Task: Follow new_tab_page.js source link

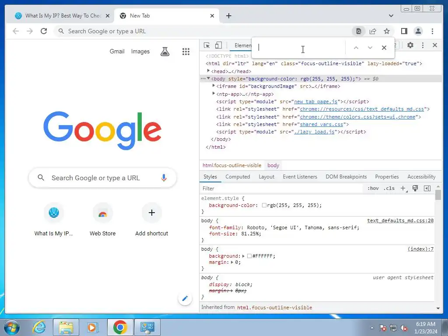Action: coord(316,101)
